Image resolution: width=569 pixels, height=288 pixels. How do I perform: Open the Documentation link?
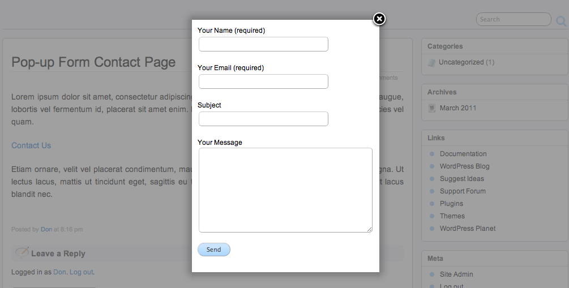click(463, 154)
